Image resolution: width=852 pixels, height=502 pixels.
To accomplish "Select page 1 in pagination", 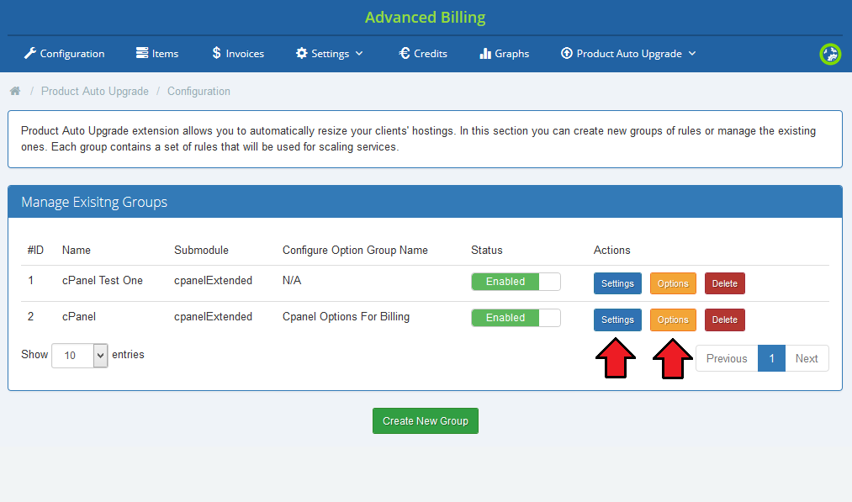I will tap(771, 358).
